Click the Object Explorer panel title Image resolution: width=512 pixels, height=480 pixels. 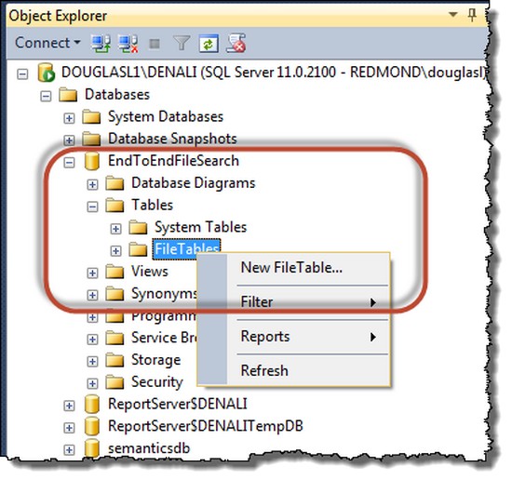pos(58,16)
